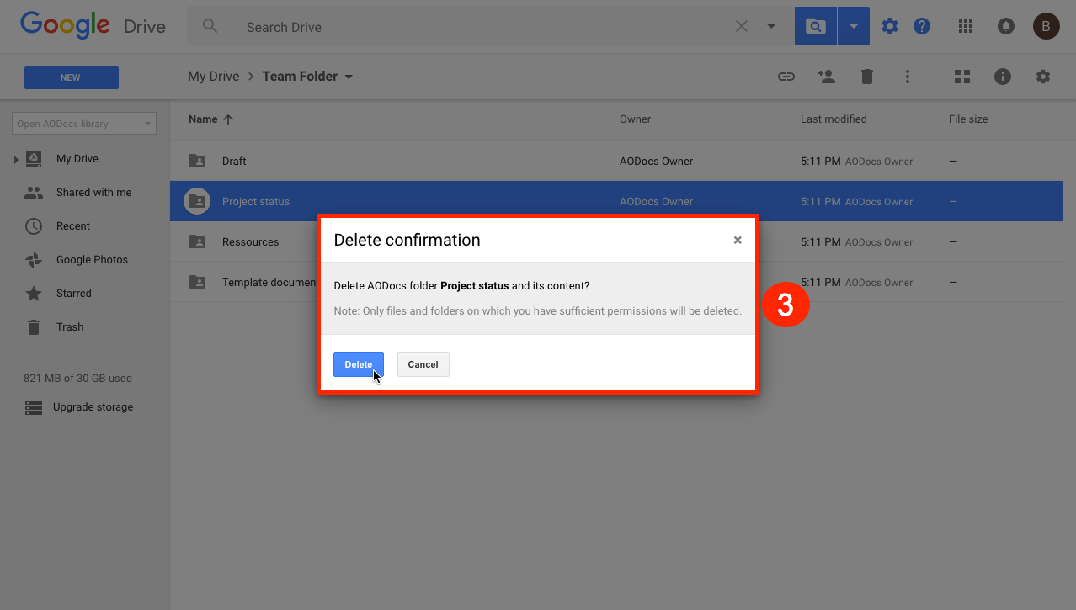Click the Draft folder icon
The width and height of the screenshot is (1076, 610).
(x=197, y=161)
